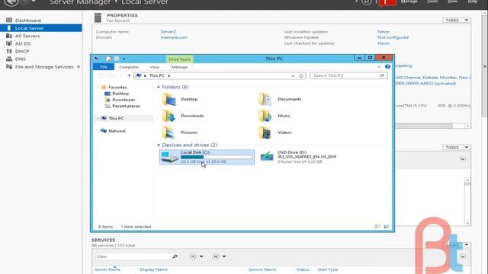Select the Local Disk (C:) drive icon

(x=169, y=157)
